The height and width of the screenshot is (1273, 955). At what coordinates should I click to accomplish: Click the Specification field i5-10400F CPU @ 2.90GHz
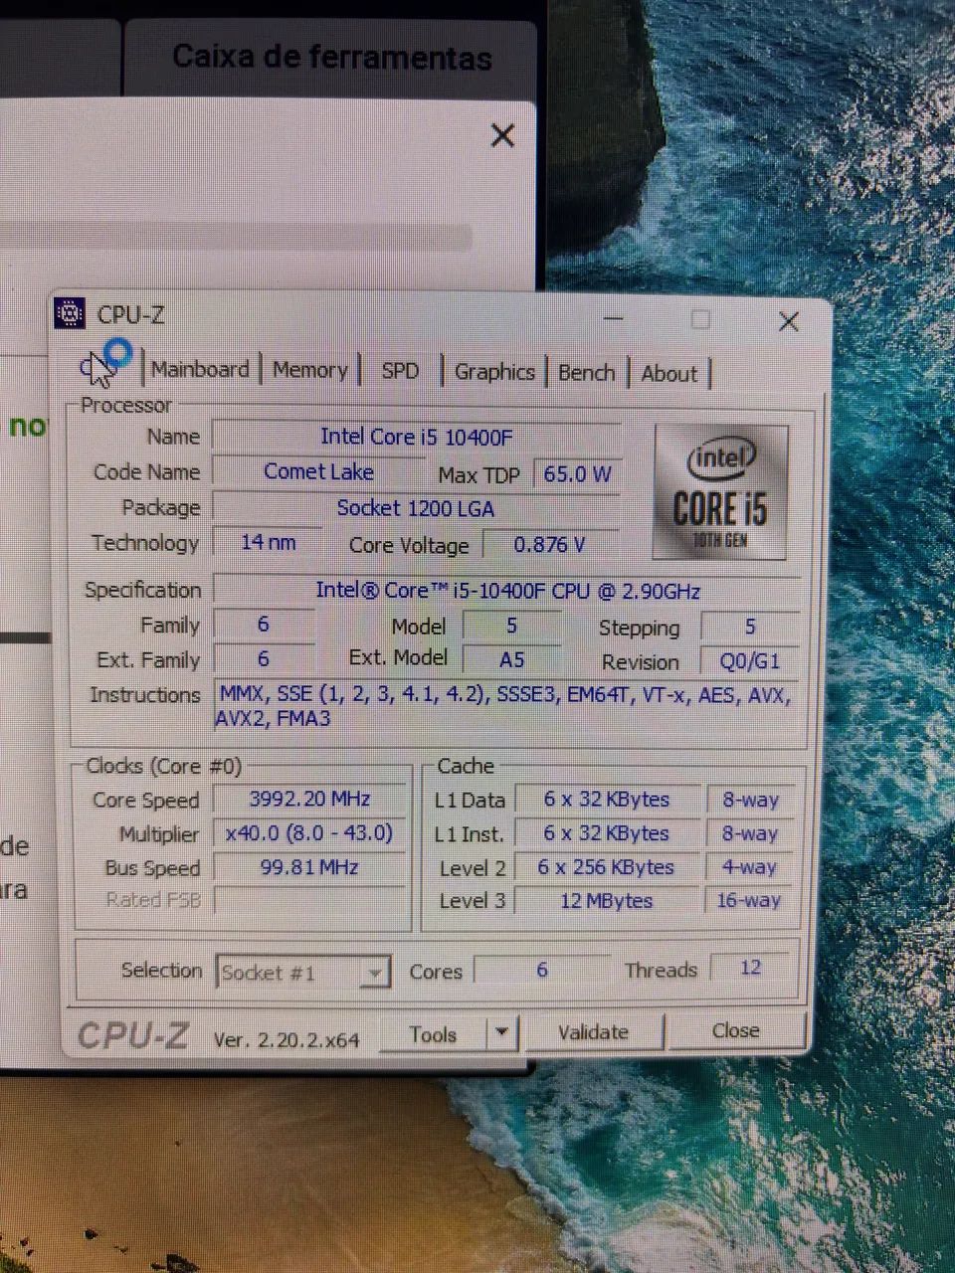[507, 591]
